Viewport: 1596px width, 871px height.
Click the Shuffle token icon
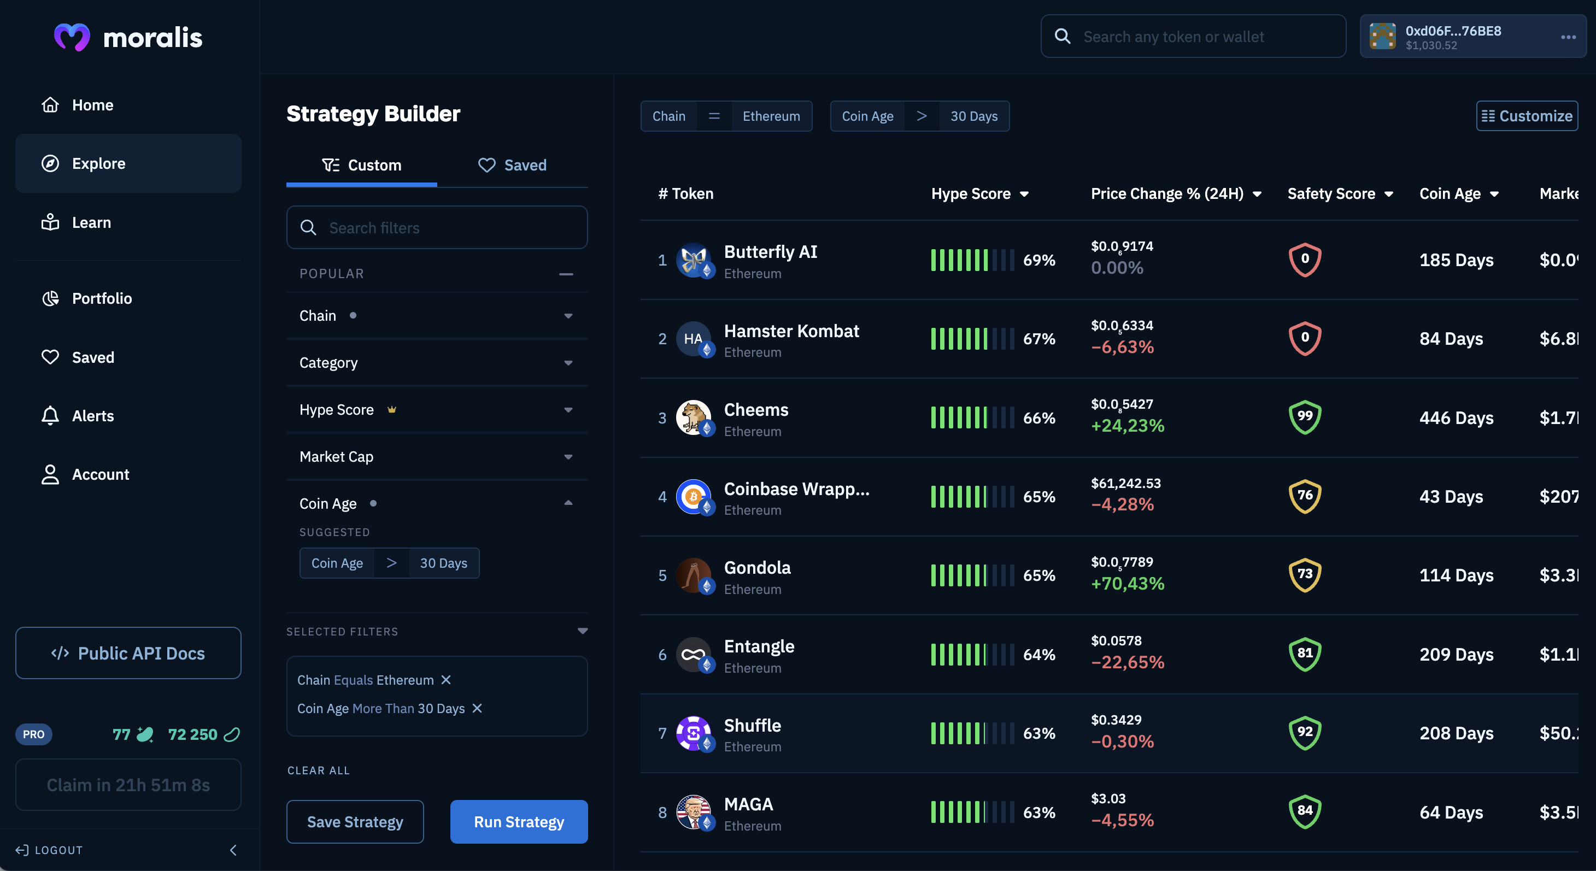point(693,733)
